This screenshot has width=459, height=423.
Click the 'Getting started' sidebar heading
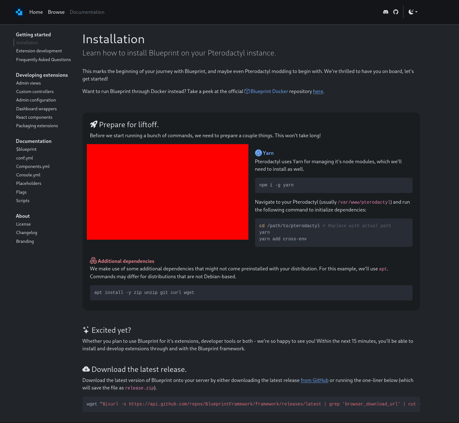[33, 34]
